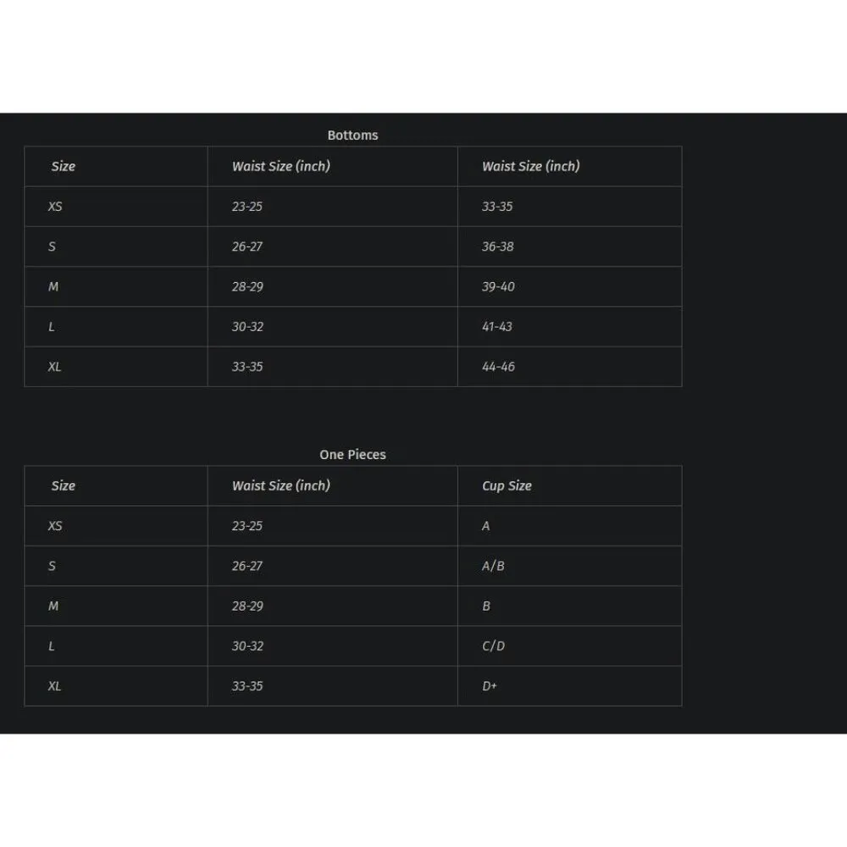Select "Size" header in One Pieces table
This screenshot has height=847, width=847.
click(64, 486)
